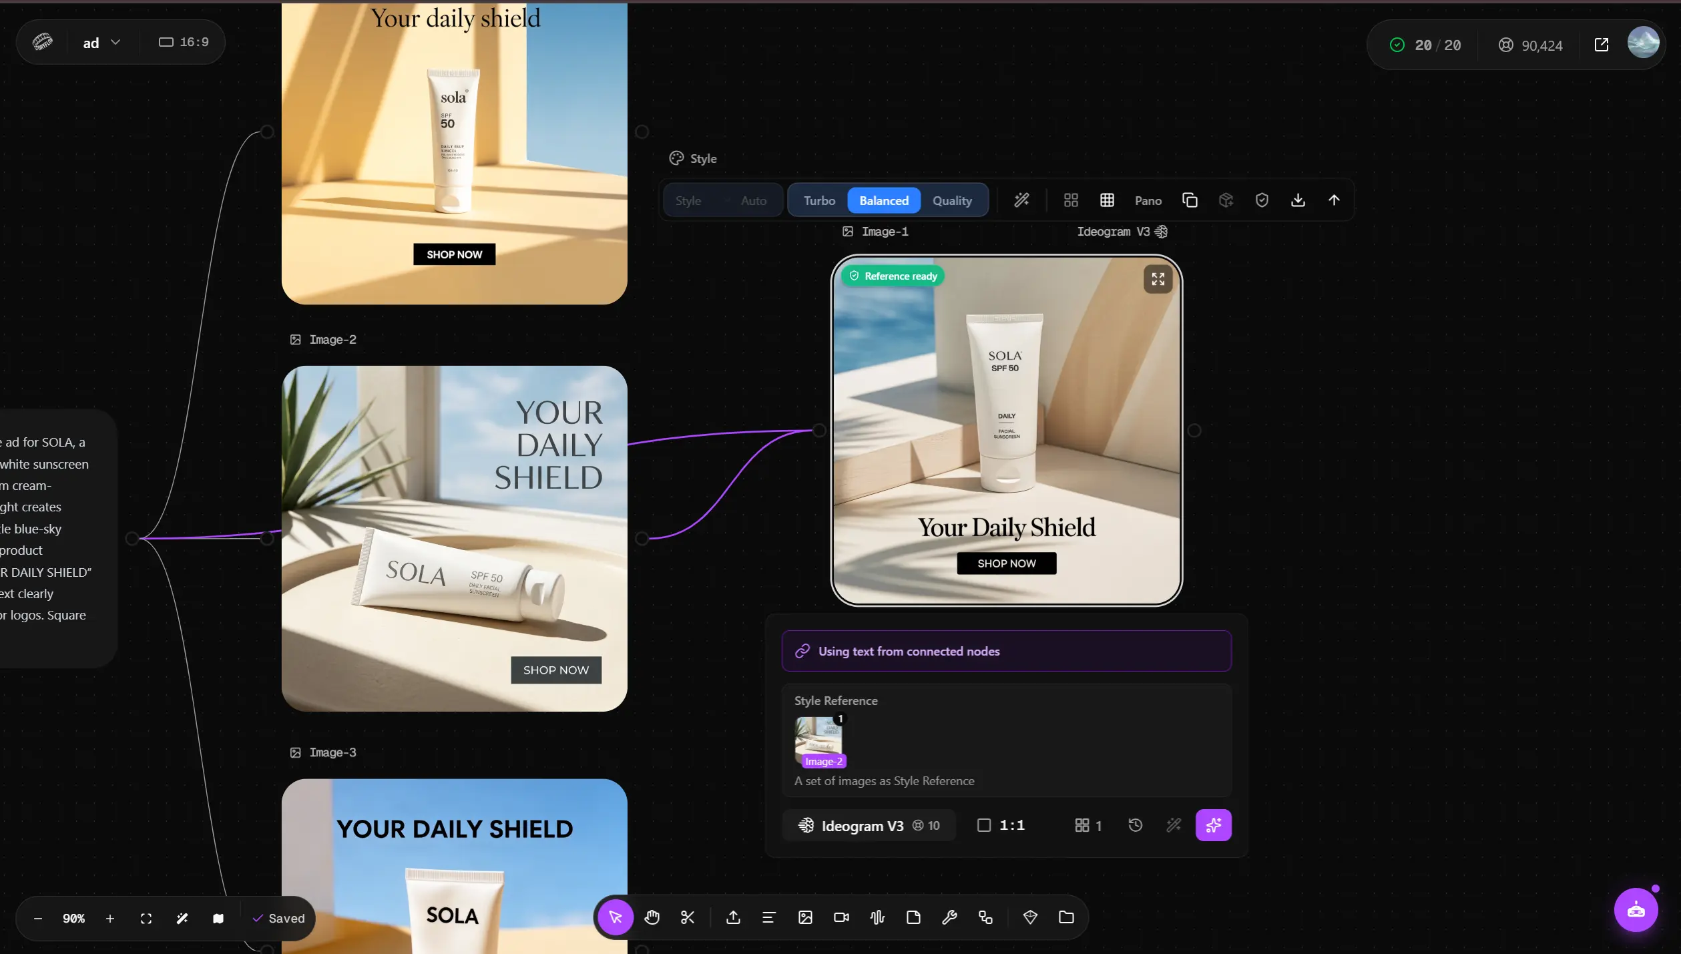Click the zoom in plus button

110,919
